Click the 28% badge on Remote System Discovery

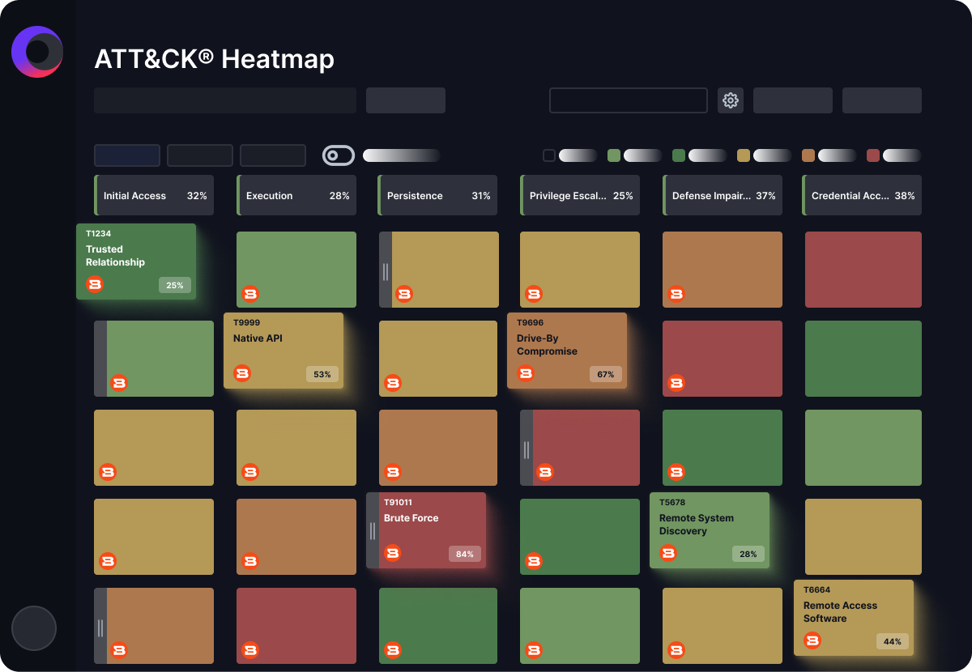[748, 554]
